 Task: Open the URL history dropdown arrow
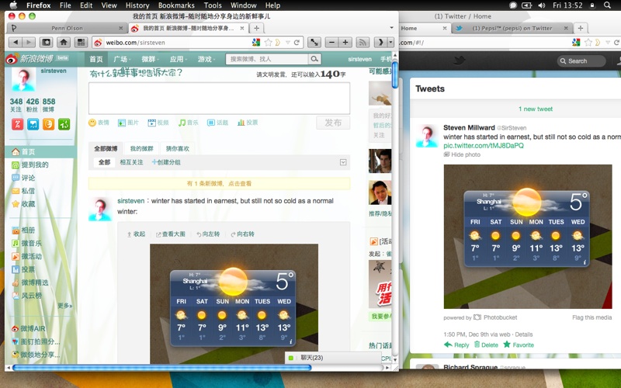click(288, 43)
